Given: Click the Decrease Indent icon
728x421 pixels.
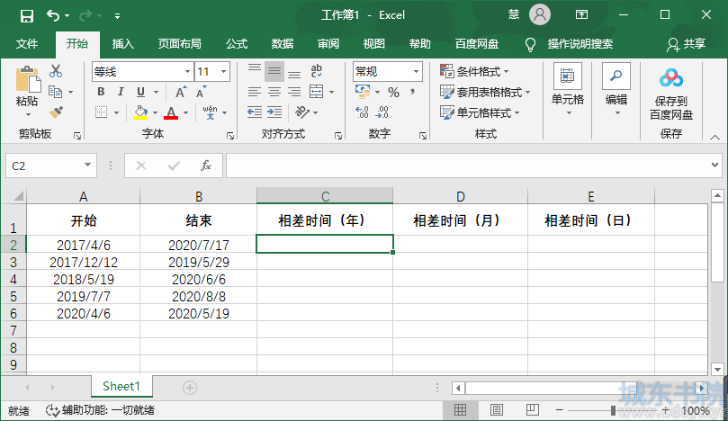Looking at the screenshot, I should pos(255,112).
